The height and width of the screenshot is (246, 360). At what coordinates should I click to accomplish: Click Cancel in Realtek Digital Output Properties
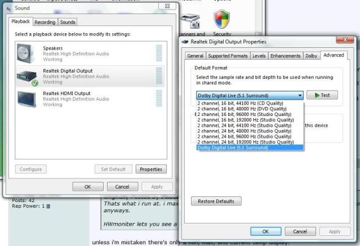300,231
